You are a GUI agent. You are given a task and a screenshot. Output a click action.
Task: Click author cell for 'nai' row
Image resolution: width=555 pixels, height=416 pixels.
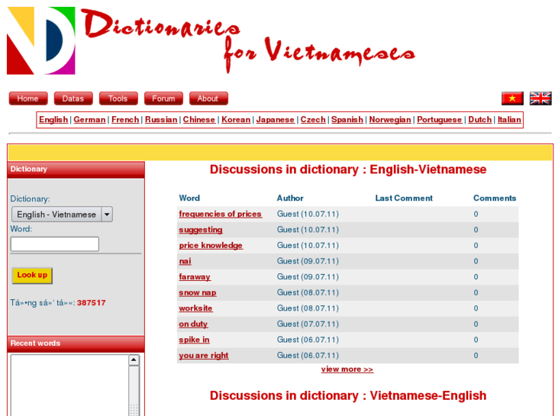click(308, 261)
